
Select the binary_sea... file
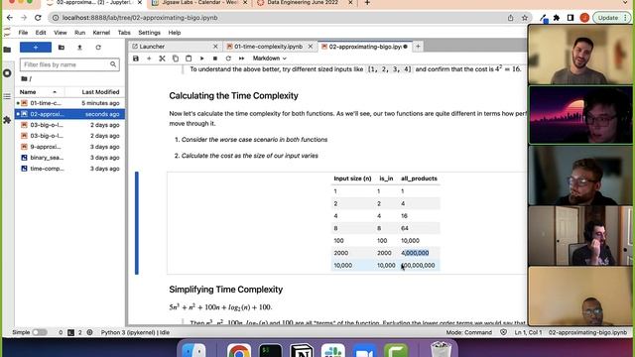69,158
